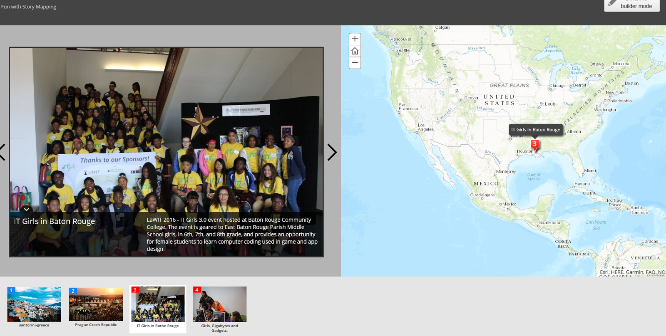Click the Seattle label on map
Screen dimensions: 666x336
(403, 50)
